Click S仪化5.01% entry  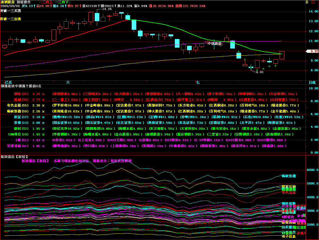click(x=64, y=140)
